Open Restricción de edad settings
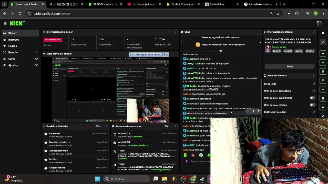Screen dimensions: 328x184 (x=290, y=112)
